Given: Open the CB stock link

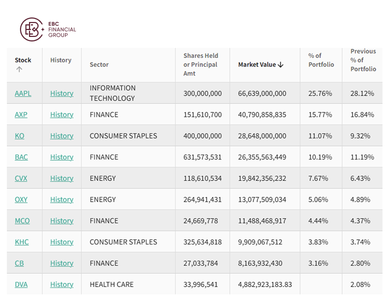Looking at the screenshot, I should [x=19, y=263].
